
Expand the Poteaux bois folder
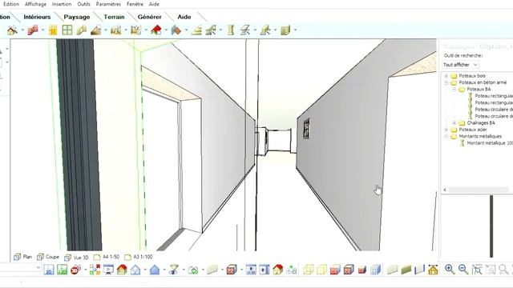point(446,76)
